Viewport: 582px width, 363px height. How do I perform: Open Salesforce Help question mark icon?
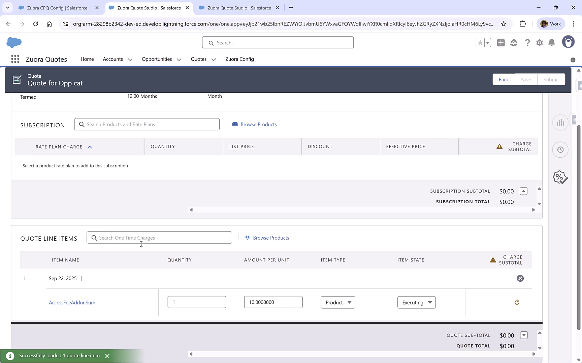[x=527, y=43]
